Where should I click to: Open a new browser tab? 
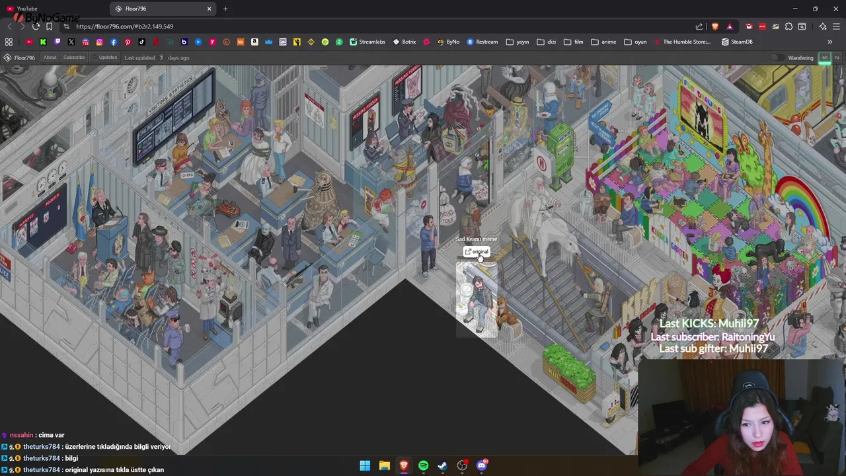pyautogui.click(x=225, y=9)
